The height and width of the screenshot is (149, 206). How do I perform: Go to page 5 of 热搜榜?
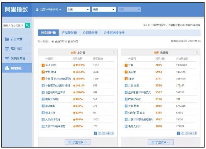[x=195, y=133]
